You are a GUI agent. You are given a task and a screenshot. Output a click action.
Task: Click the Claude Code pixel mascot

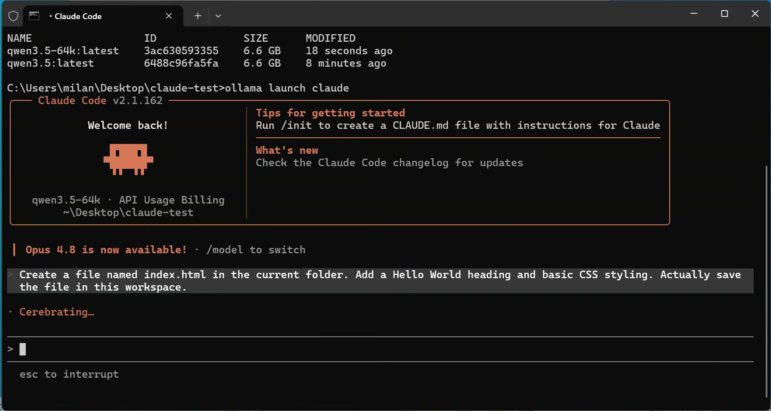(x=128, y=159)
